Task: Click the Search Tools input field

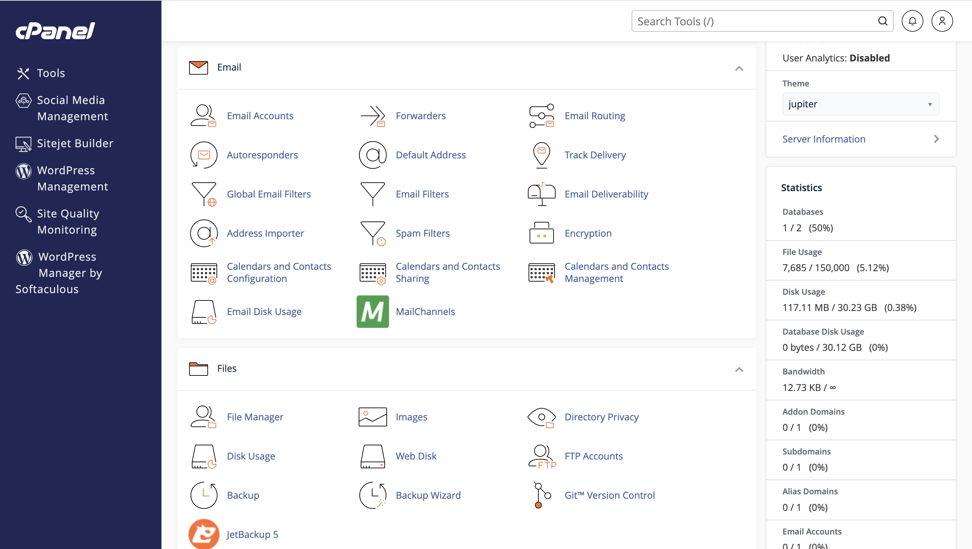Action: pos(754,21)
